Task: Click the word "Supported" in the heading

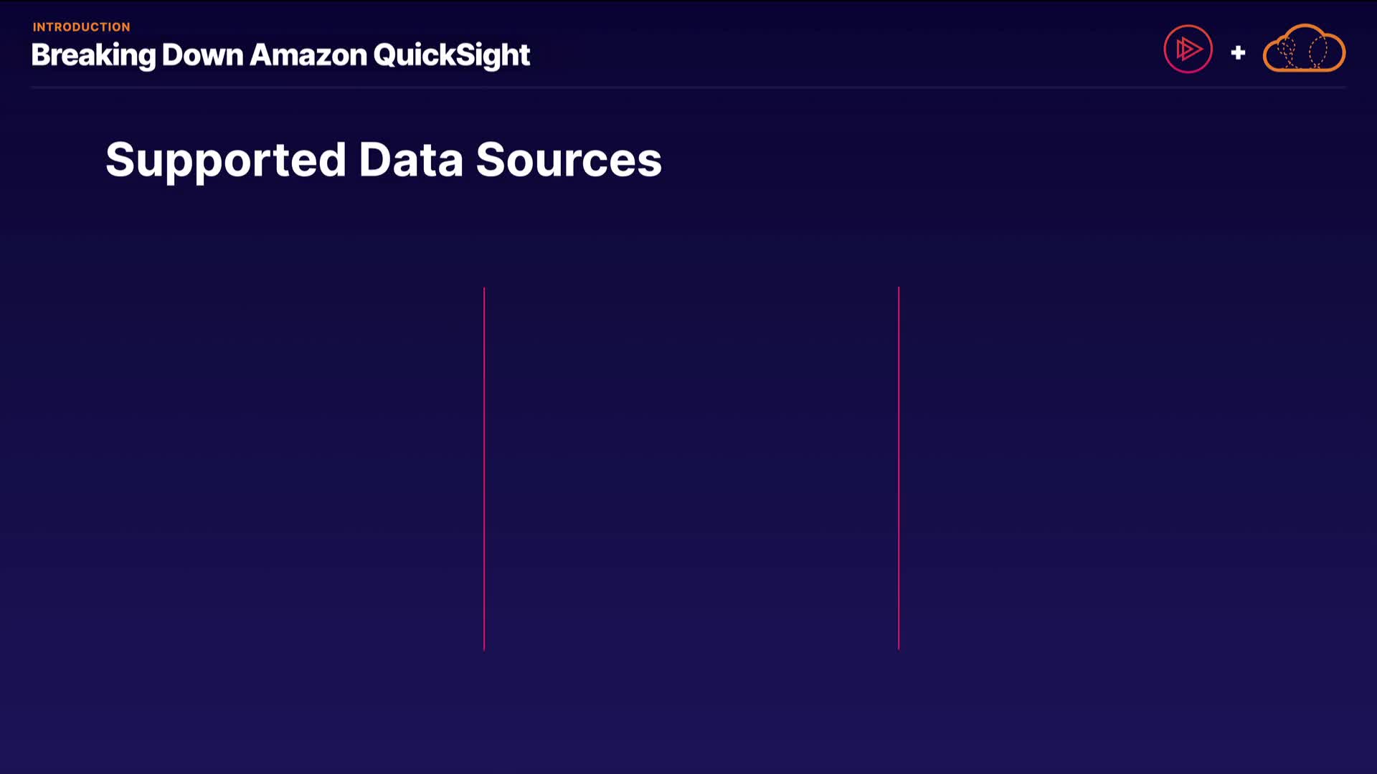Action: pos(226,159)
